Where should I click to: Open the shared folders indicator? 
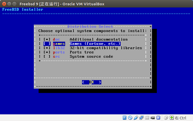point(147,118)
